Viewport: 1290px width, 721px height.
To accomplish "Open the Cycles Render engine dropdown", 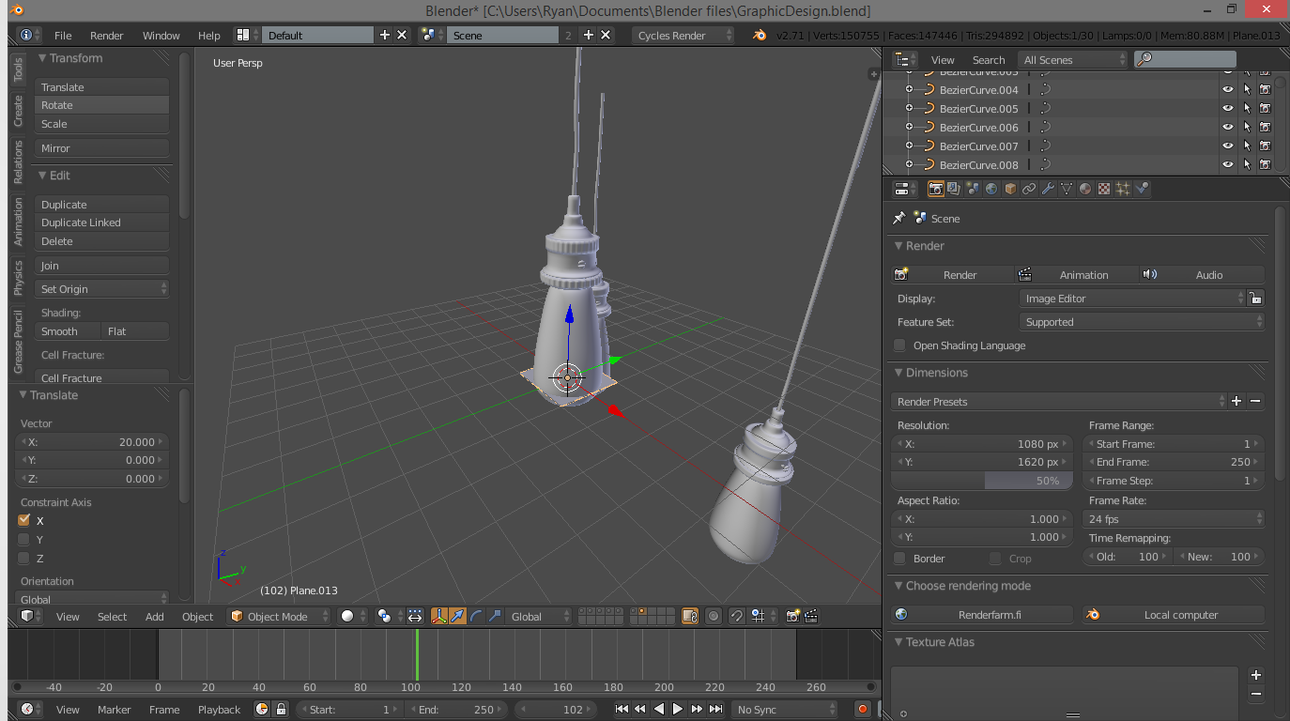I will click(x=683, y=35).
